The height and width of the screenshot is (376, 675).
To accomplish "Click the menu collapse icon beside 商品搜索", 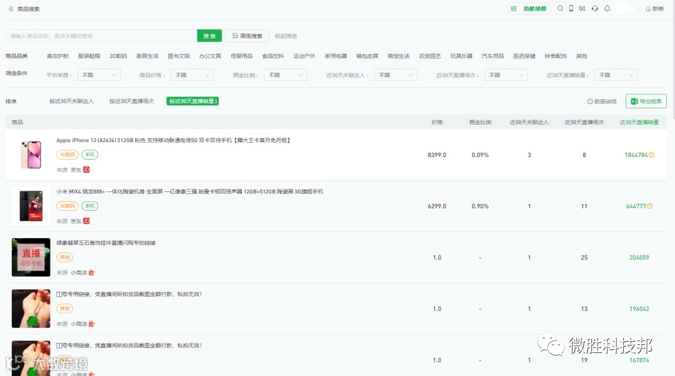I will (x=11, y=9).
